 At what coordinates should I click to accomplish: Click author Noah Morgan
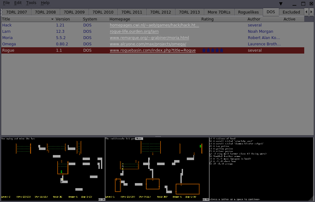[x=260, y=32]
